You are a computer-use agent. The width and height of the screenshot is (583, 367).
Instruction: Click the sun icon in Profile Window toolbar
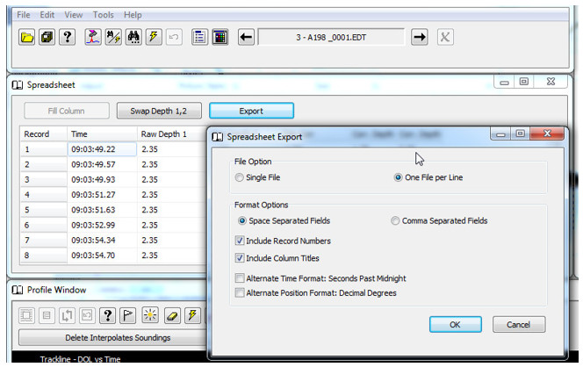click(x=150, y=315)
